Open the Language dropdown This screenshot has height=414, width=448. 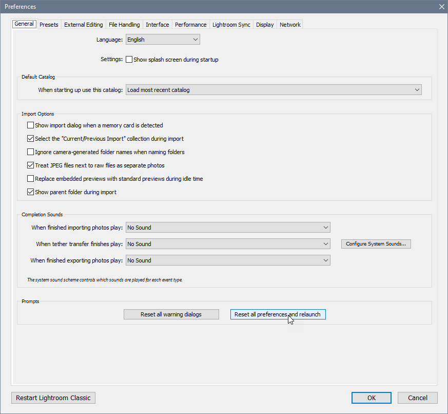[163, 40]
